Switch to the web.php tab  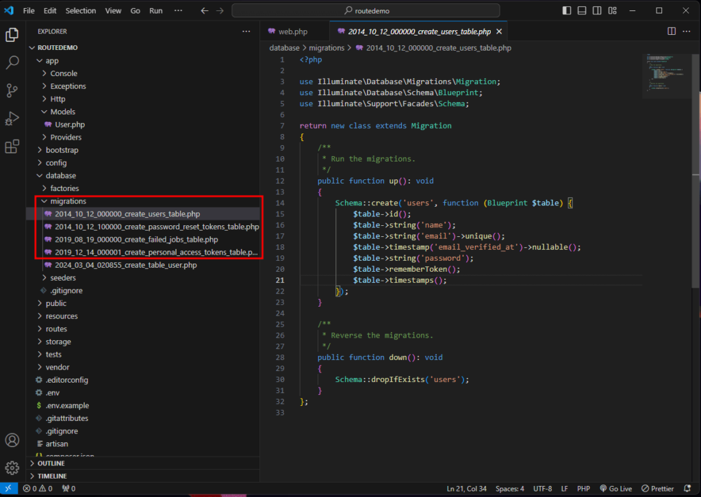[293, 31]
